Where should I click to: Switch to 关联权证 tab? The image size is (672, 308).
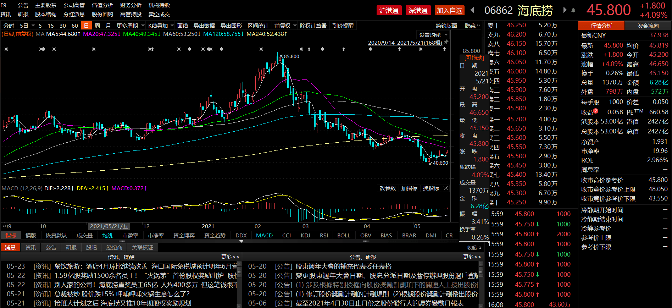click(143, 247)
